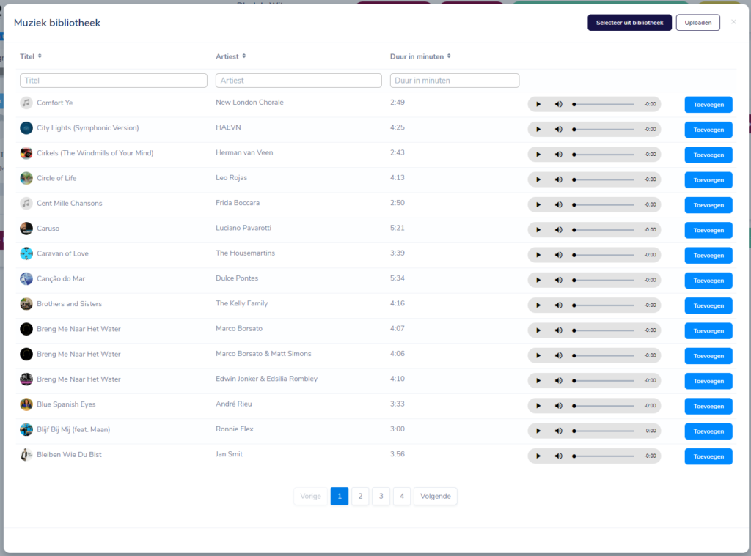This screenshot has width=751, height=556.
Task: Click the Titel filter input field
Action: 113,80
